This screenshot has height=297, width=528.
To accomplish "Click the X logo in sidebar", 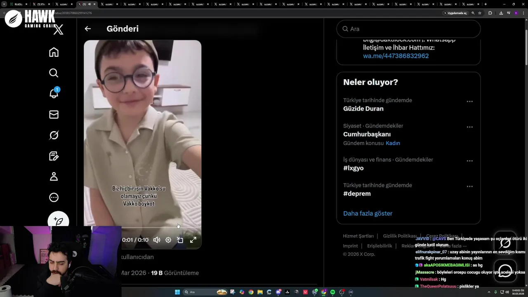I will tap(59, 30).
